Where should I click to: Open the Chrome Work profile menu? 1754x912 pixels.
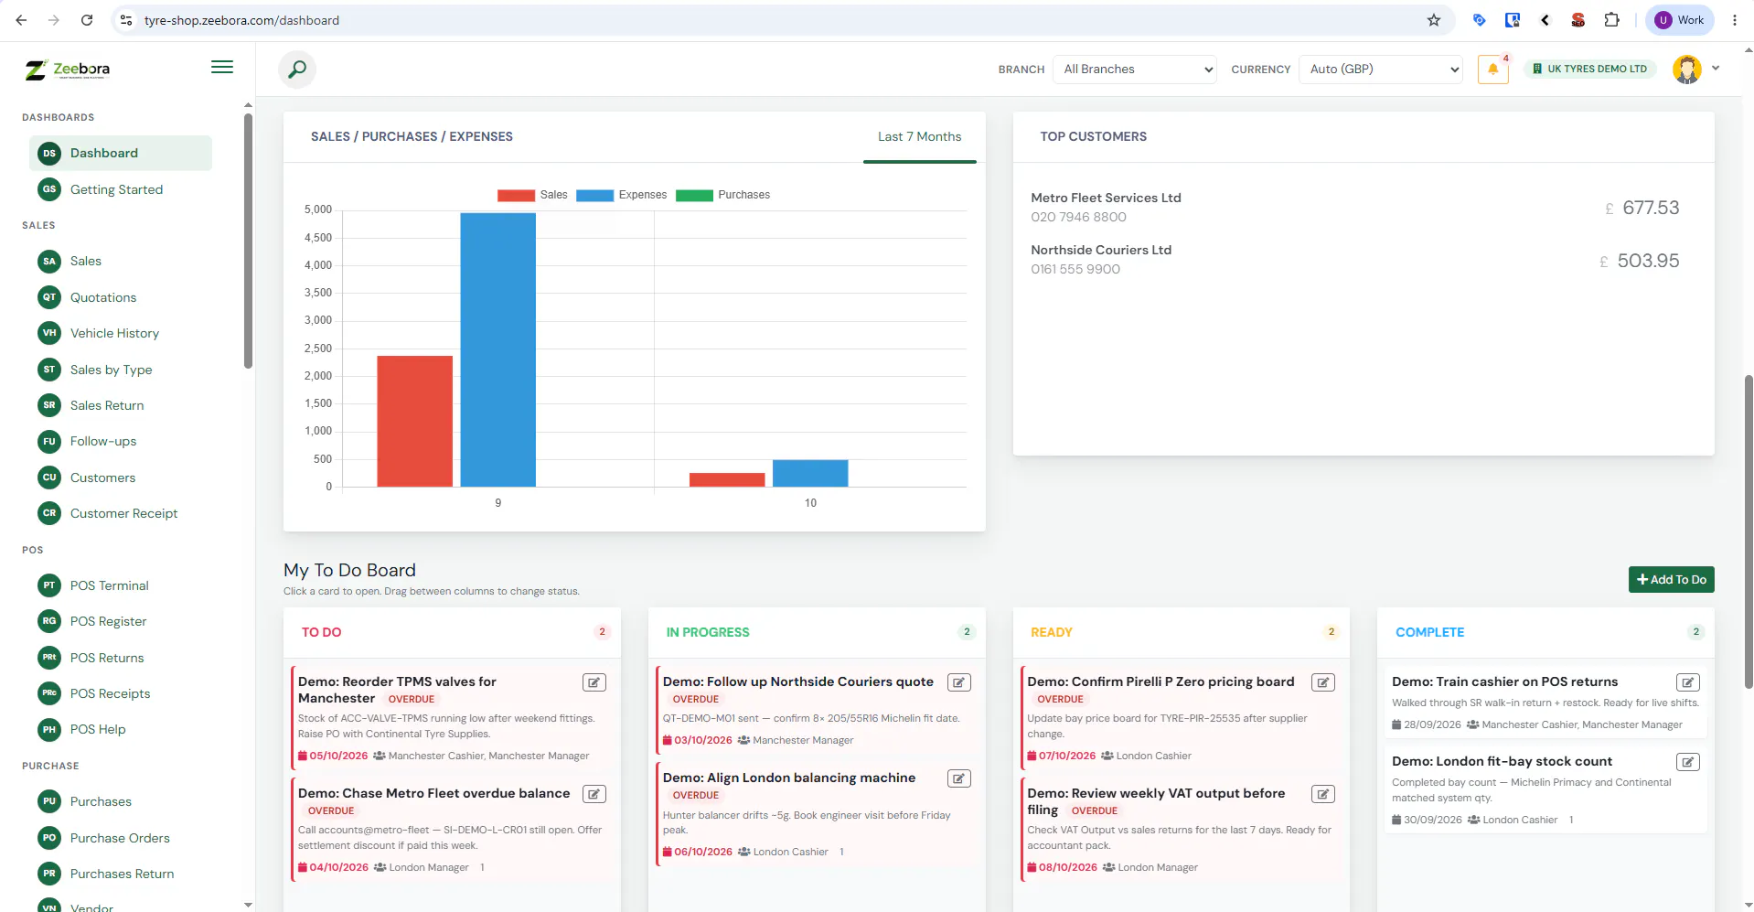pyautogui.click(x=1680, y=20)
